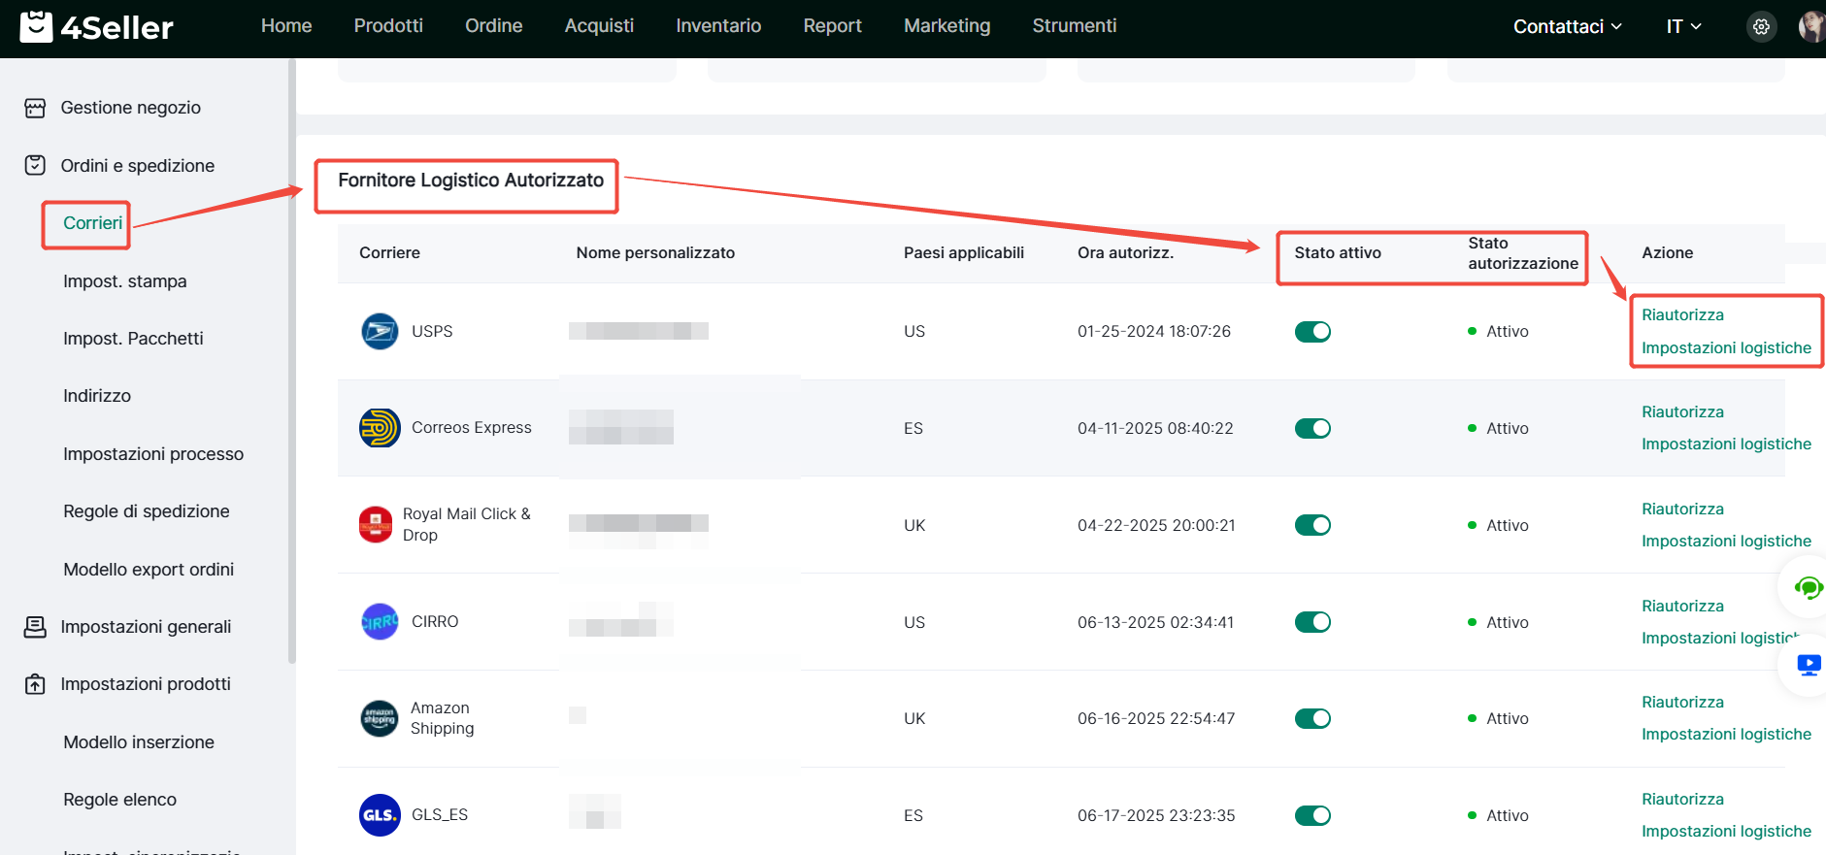Collapse the Ordini e spedizione section

pyautogui.click(x=137, y=166)
